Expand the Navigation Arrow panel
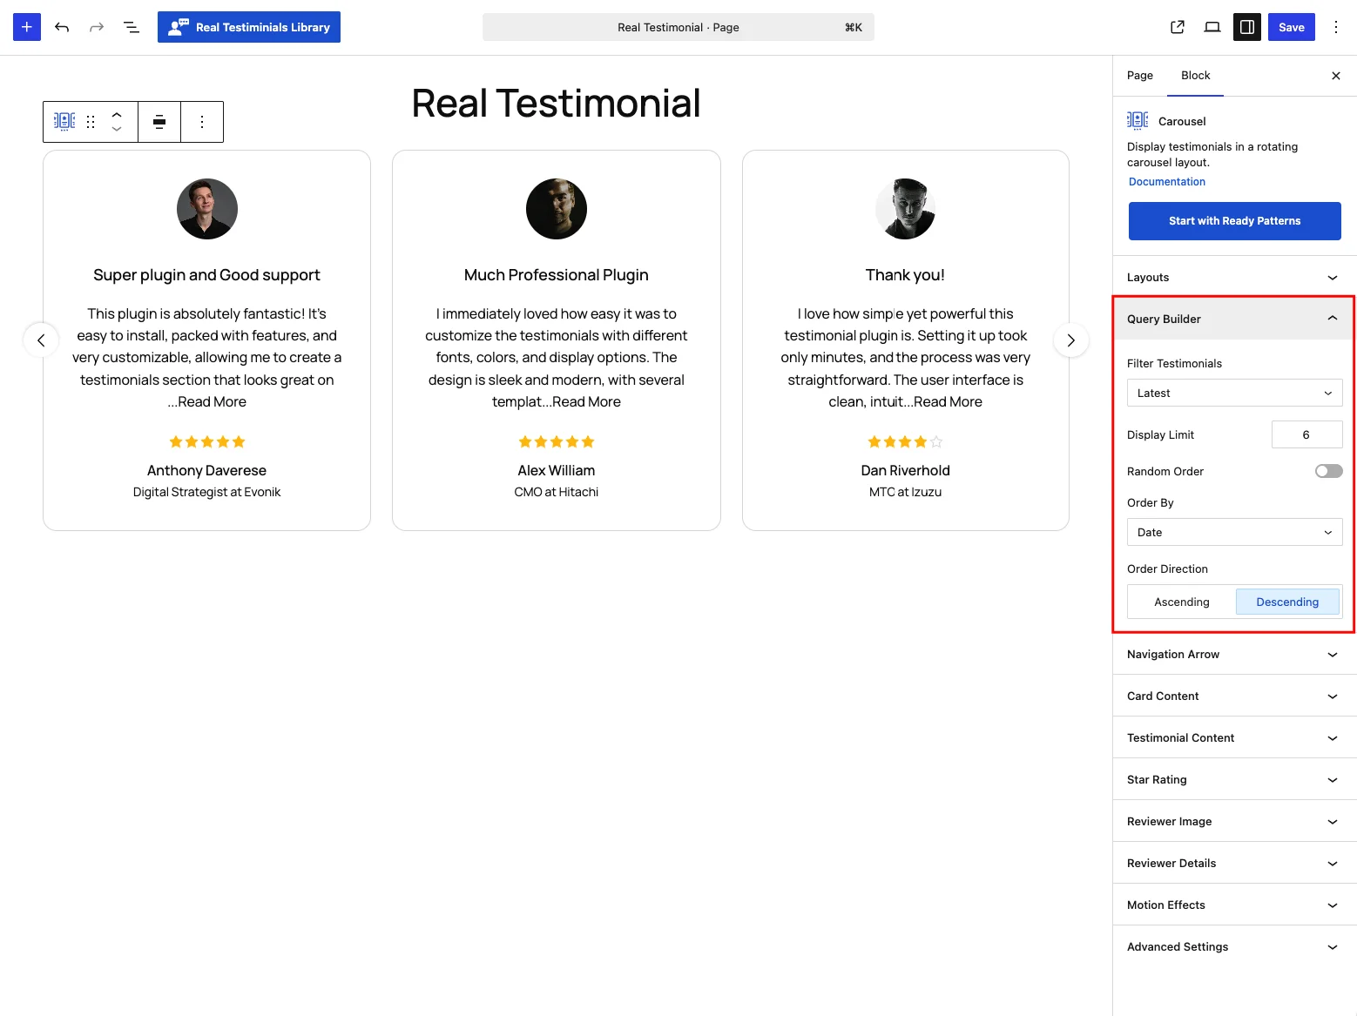This screenshot has width=1357, height=1016. [x=1235, y=654]
